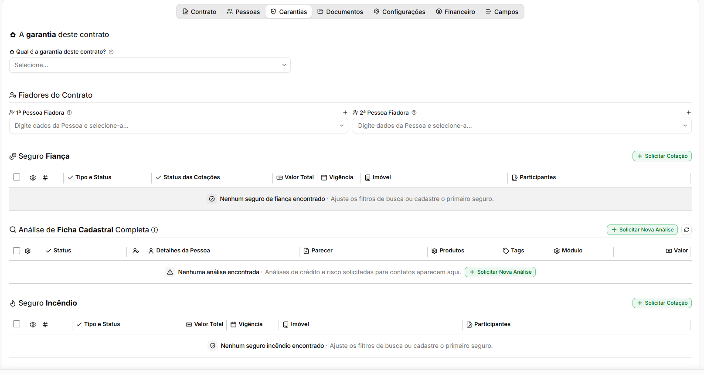
Task: Click the Parecer column header
Action: (x=318, y=251)
